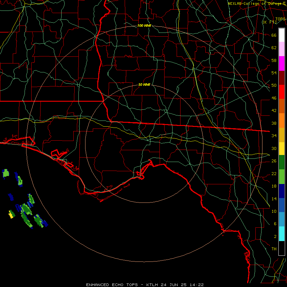
Task: Click the K FT units label
Action: [269, 22]
